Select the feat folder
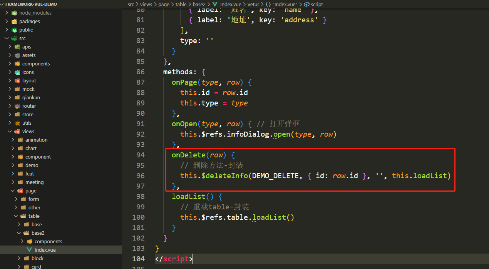Screen dimensions: 489x269 click(x=30, y=174)
